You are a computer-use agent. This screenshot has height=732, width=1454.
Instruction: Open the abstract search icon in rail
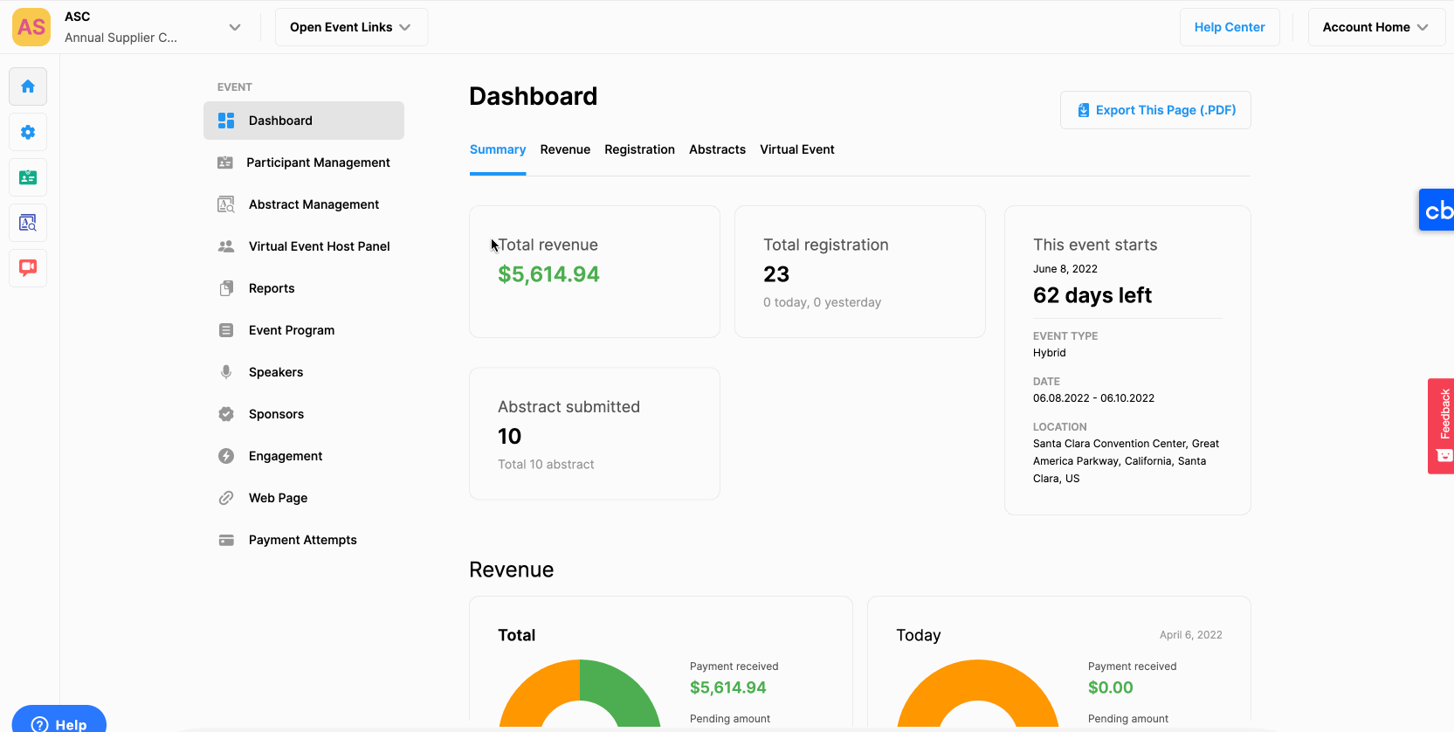pos(28,223)
